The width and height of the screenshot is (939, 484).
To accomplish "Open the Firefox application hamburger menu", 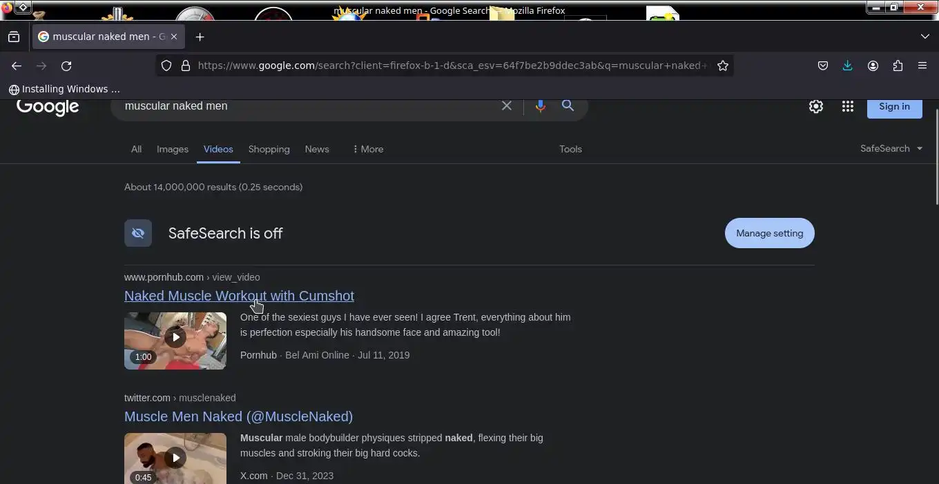I will 922,65.
